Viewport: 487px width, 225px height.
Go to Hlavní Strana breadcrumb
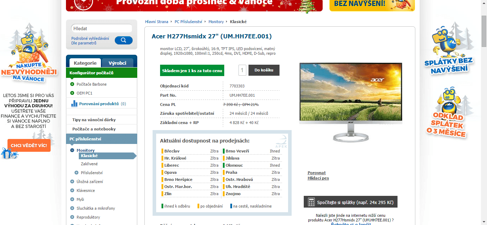[x=157, y=22]
